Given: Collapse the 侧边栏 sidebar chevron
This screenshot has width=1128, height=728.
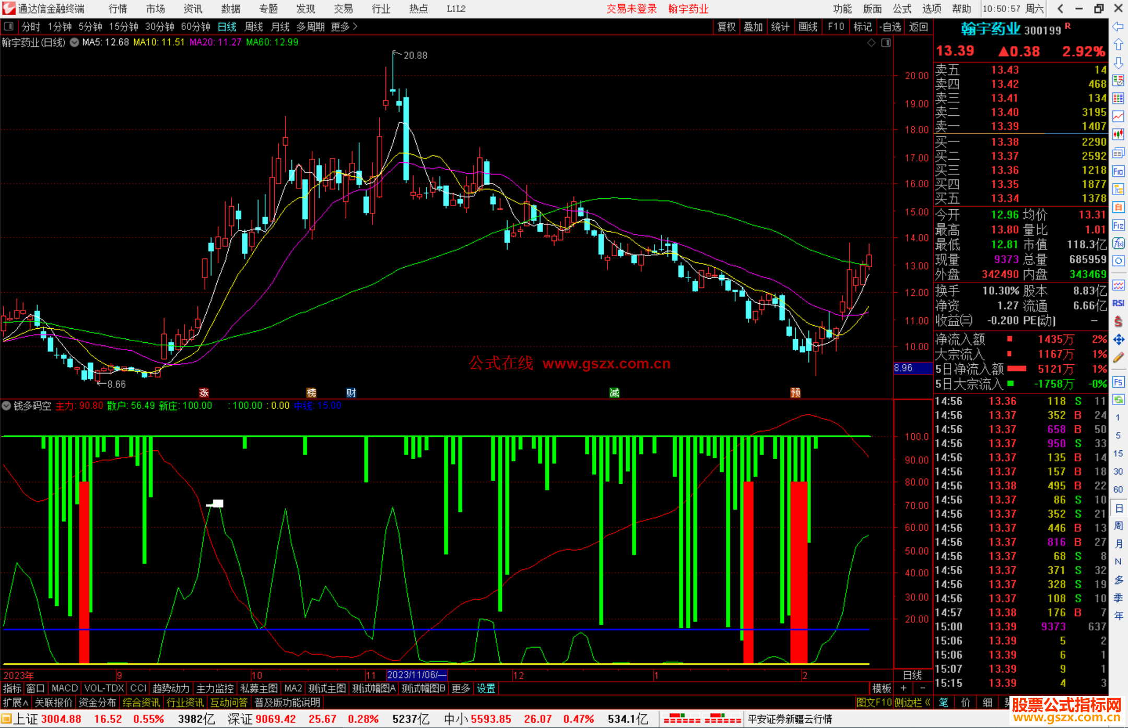Looking at the screenshot, I should pyautogui.click(x=927, y=702).
